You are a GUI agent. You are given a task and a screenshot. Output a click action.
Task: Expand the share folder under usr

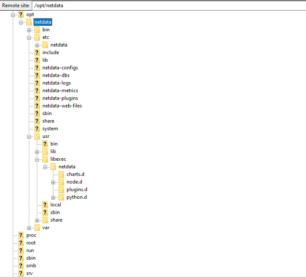[x=37, y=220]
